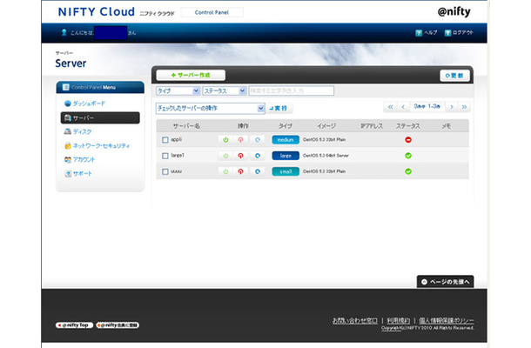Start the appli server with power-on icon
The height and width of the screenshot is (348, 531).
pos(225,140)
